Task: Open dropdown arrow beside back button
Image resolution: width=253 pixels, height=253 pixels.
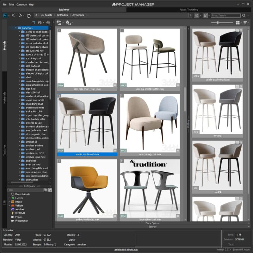Action: pos(17,15)
